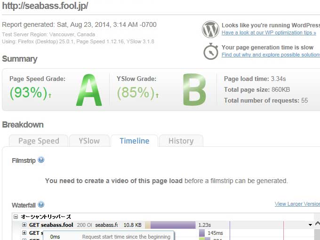This screenshot has width=320, height=240.
Task: Open the History tab
Action: (181, 141)
